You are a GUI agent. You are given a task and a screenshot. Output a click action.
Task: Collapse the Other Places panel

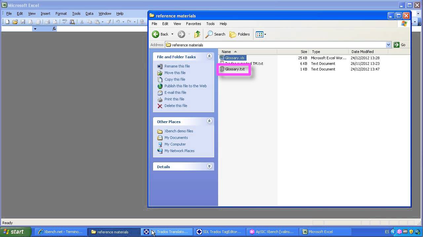tap(209, 121)
